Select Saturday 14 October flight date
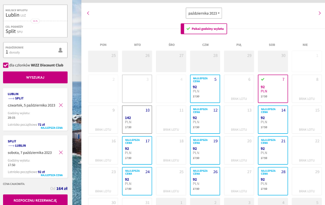 click(273, 120)
